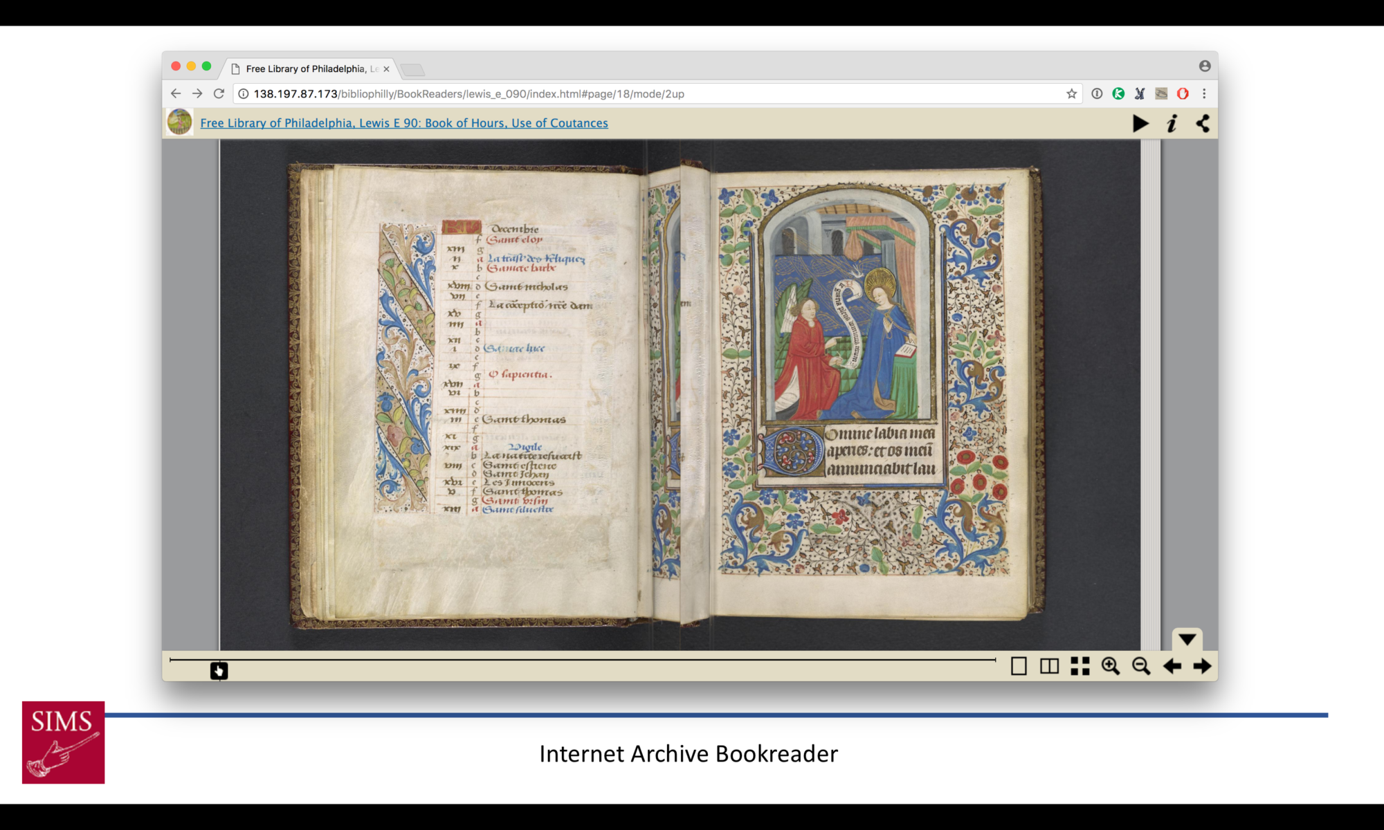Open the Chrome three-dot menu
The height and width of the screenshot is (830, 1384).
1204,93
